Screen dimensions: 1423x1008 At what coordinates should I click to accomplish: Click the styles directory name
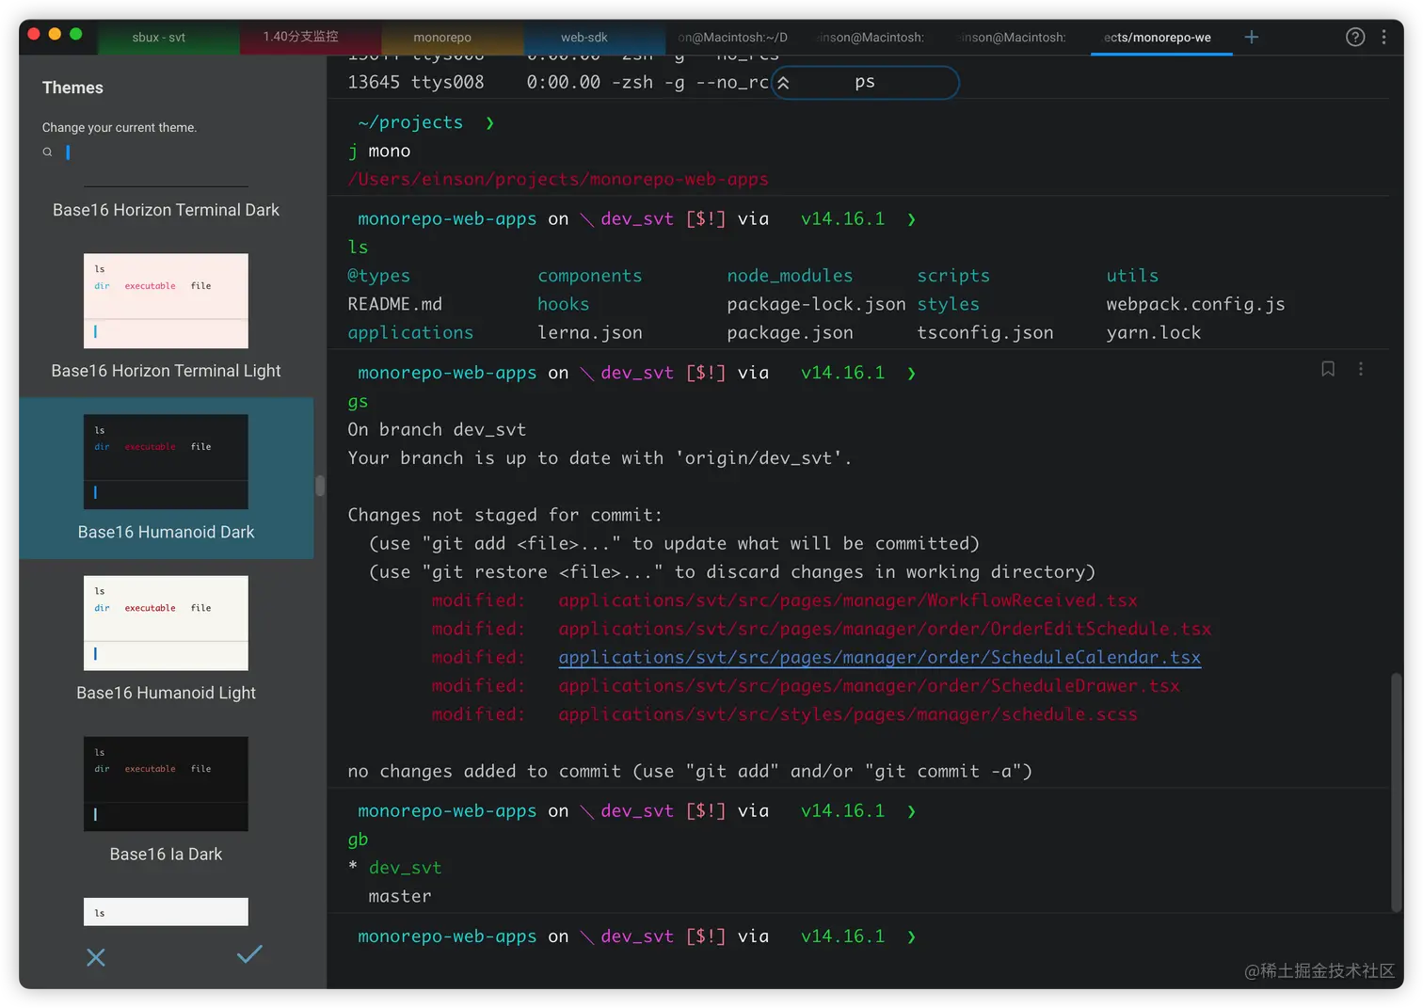[948, 304]
